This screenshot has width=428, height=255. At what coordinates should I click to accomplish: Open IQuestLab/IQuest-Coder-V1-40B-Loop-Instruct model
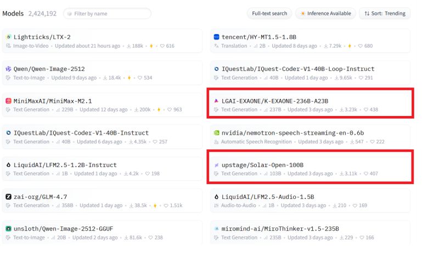(x=297, y=69)
